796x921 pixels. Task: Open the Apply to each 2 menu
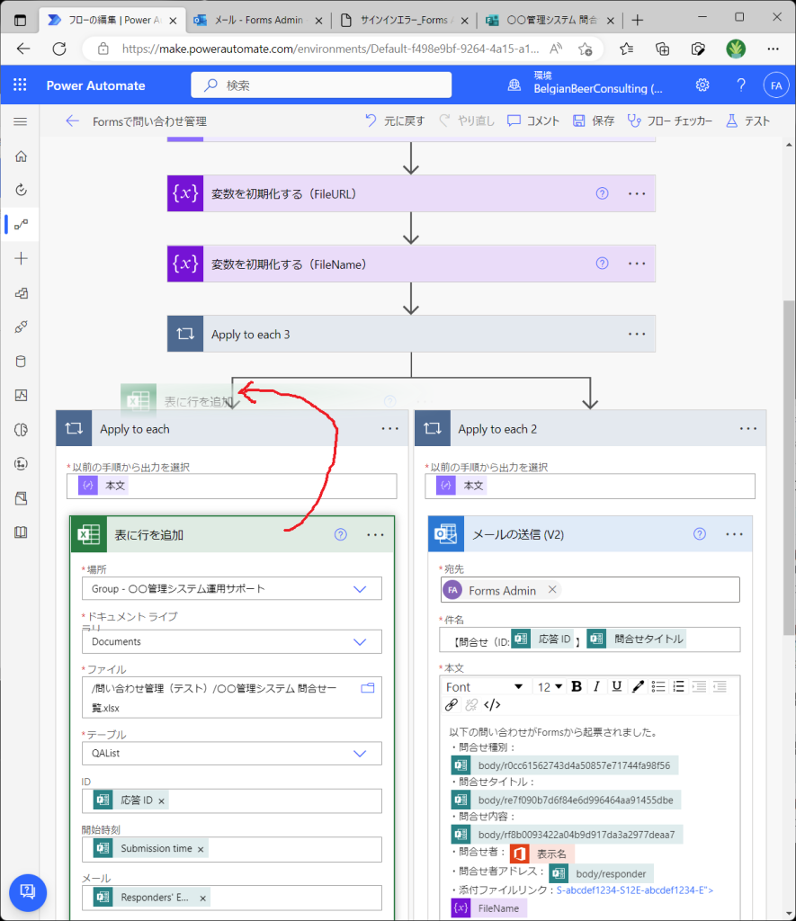click(x=748, y=429)
